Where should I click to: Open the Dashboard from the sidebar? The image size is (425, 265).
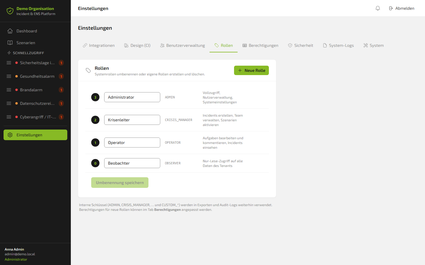[x=35, y=31]
